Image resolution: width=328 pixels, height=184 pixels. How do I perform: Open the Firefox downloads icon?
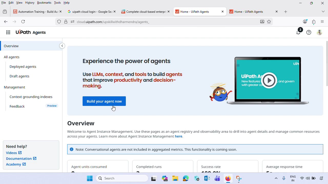click(262, 22)
